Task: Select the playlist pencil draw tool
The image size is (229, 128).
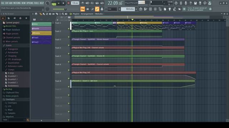Action: pyautogui.click(x=40, y=14)
